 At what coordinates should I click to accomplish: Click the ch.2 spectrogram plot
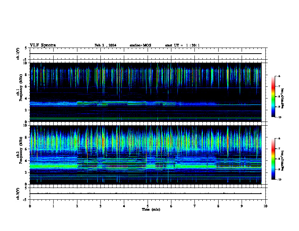146,155
